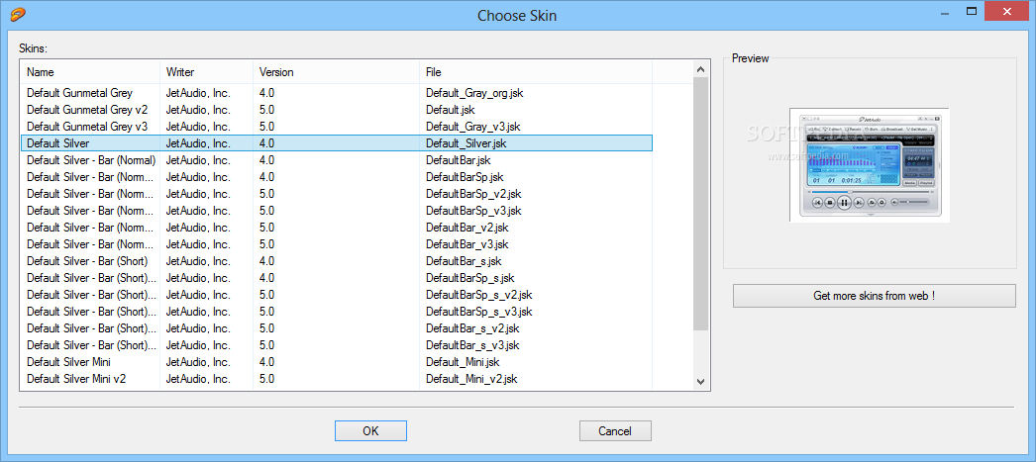1036x462 pixels.
Task: Select the Default Silver skin row
Action: pos(337,142)
